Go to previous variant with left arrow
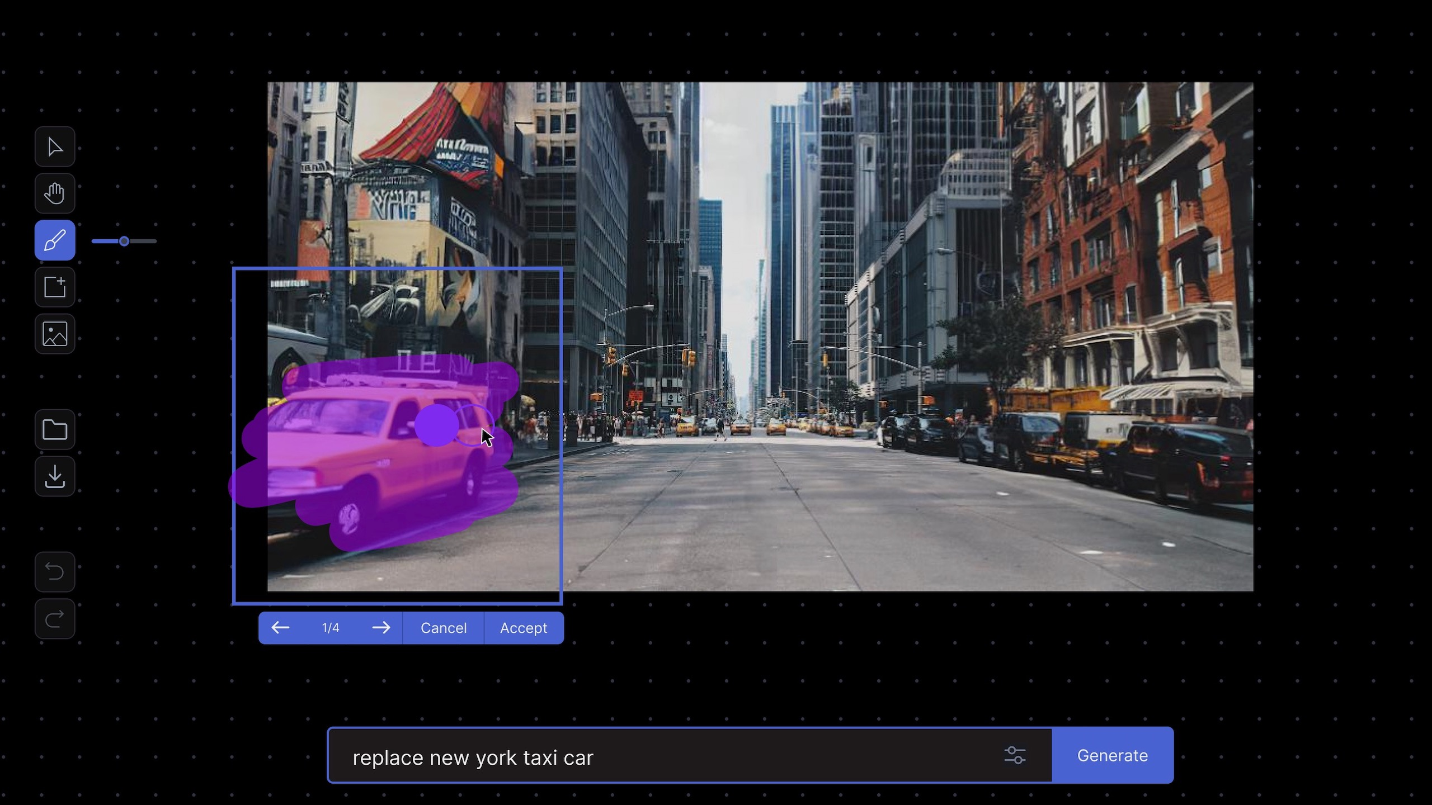This screenshot has height=805, width=1432. tap(281, 627)
